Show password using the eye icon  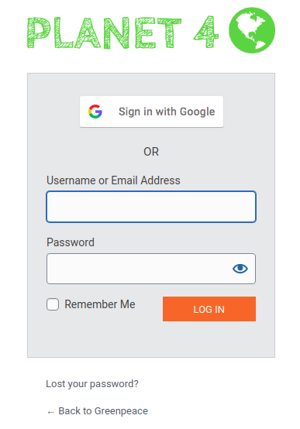tap(240, 269)
